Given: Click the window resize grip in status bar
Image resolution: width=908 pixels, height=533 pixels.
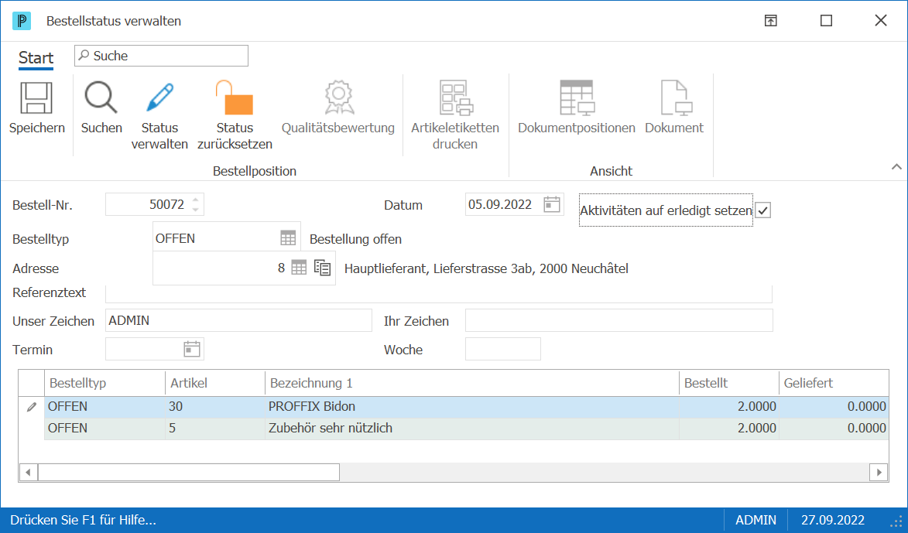Looking at the screenshot, I should (x=896, y=521).
